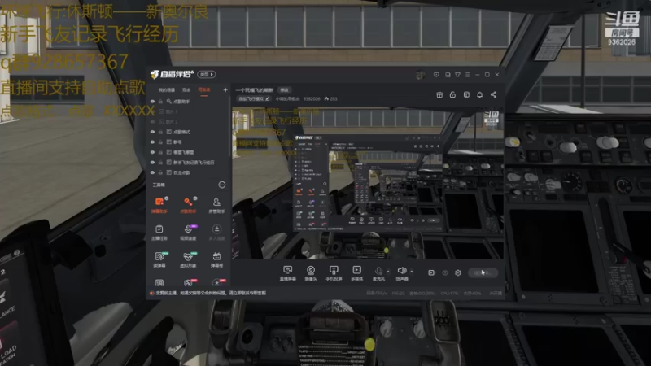Start recording with the record icon

pyautogui.click(x=432, y=272)
